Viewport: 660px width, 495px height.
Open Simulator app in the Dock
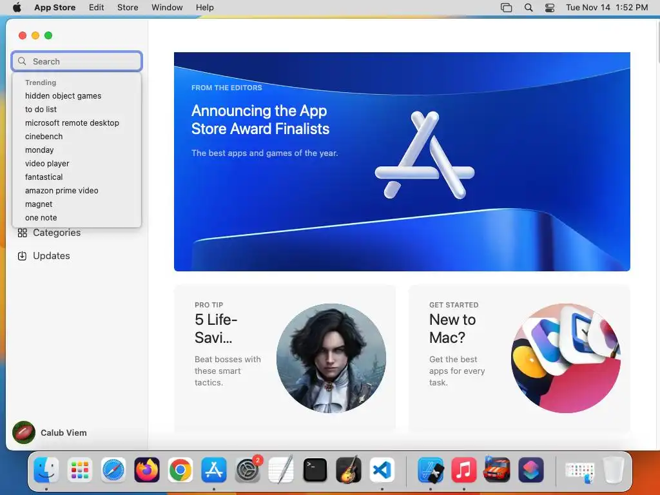click(430, 470)
